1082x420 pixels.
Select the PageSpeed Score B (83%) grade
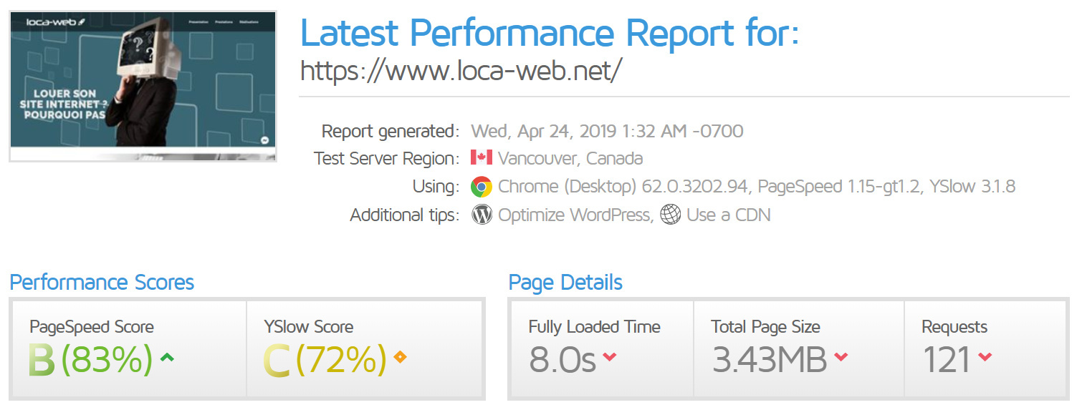coord(91,360)
